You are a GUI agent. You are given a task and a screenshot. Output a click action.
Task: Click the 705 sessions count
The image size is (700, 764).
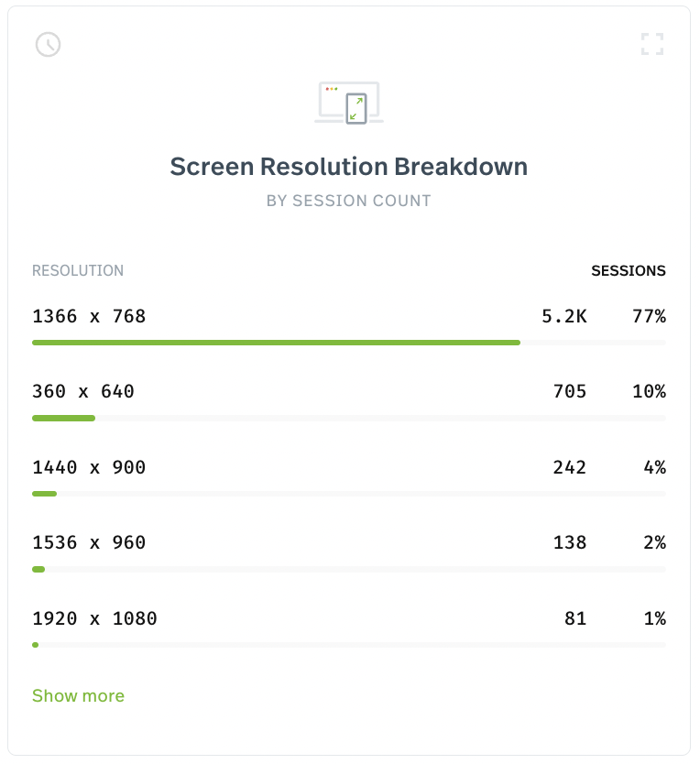coord(570,391)
